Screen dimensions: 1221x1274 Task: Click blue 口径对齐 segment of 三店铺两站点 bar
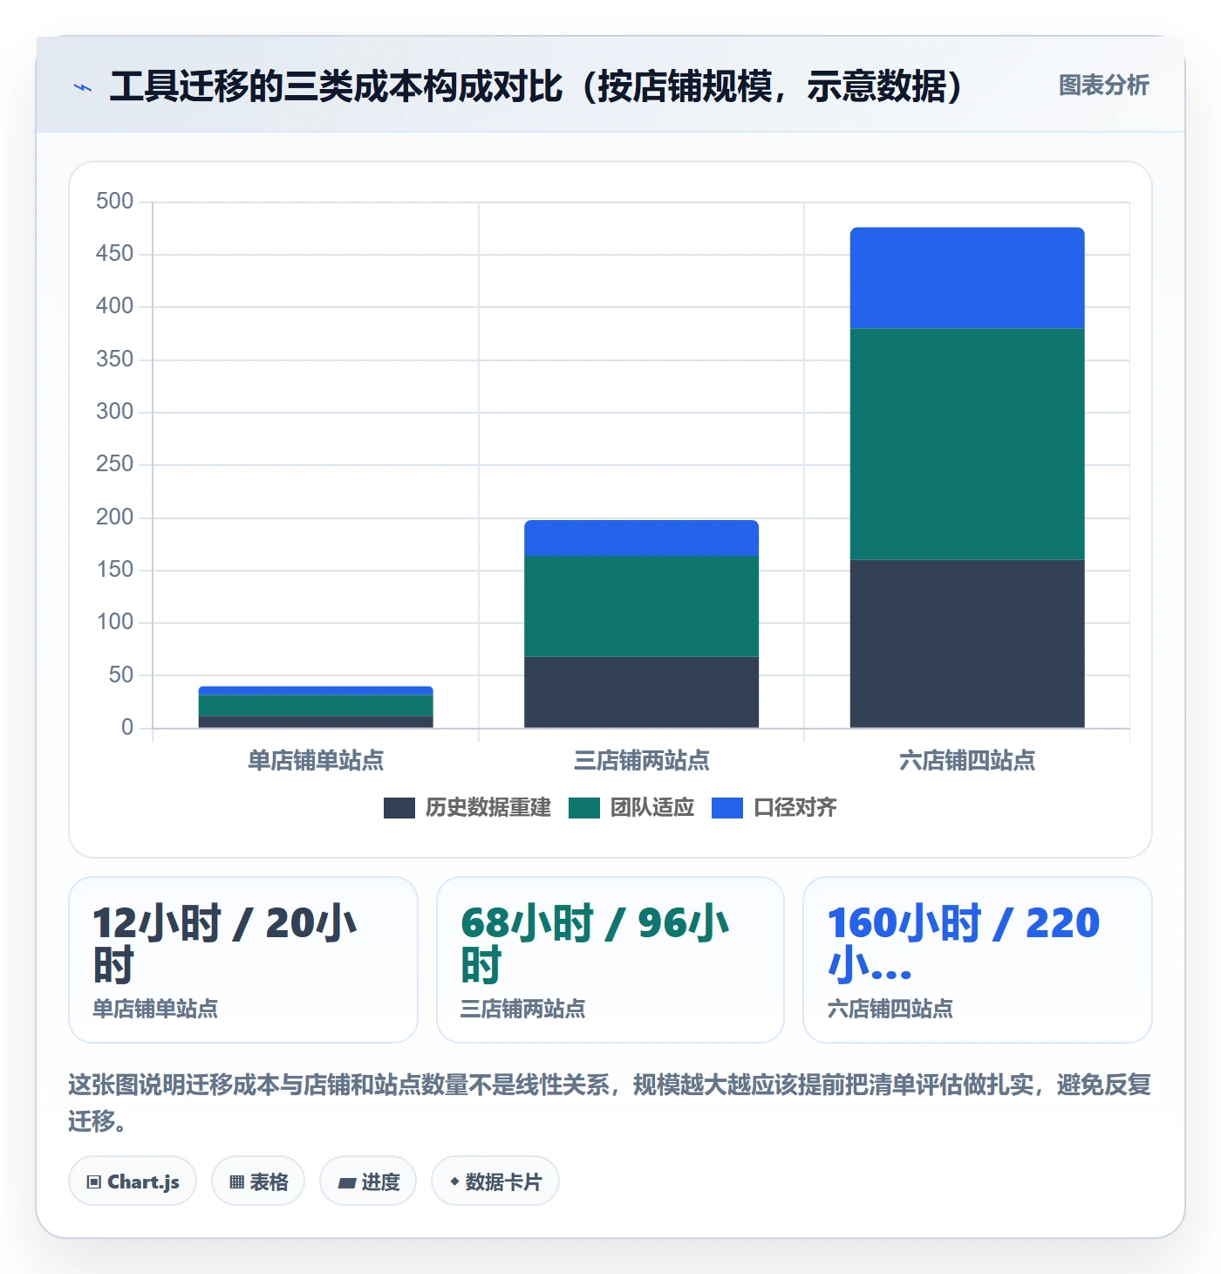641,538
